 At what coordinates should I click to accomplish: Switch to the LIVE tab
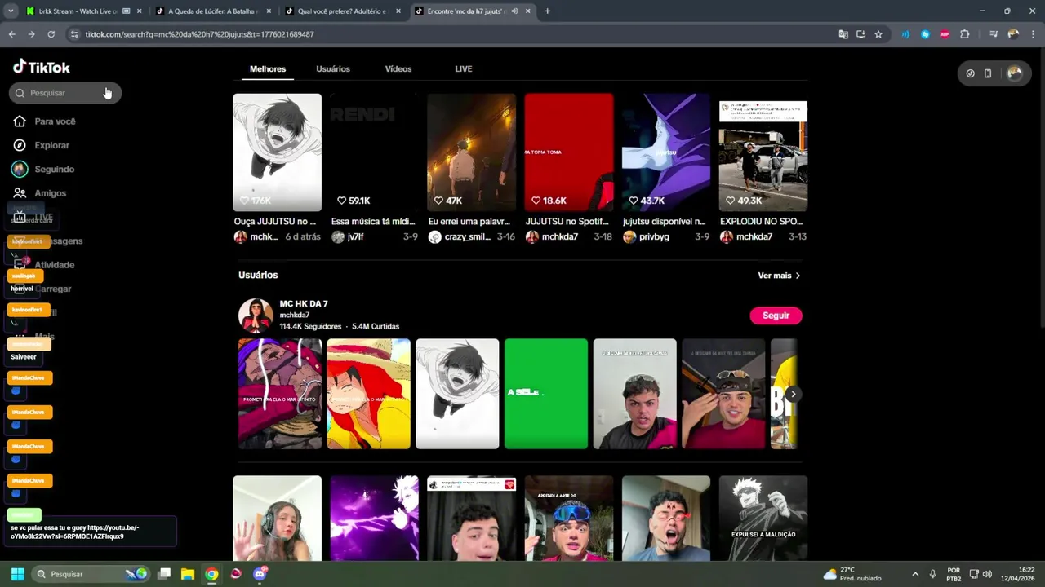pos(464,69)
